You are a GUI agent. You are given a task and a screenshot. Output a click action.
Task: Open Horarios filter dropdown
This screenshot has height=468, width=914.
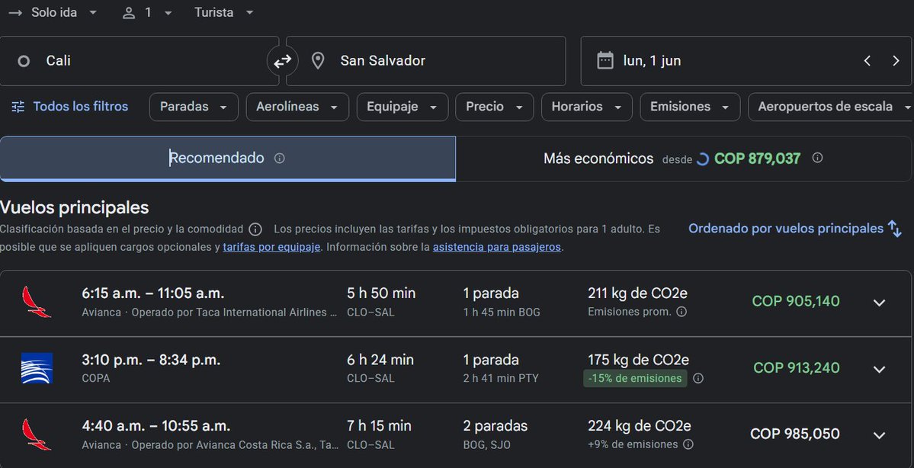[x=586, y=107]
